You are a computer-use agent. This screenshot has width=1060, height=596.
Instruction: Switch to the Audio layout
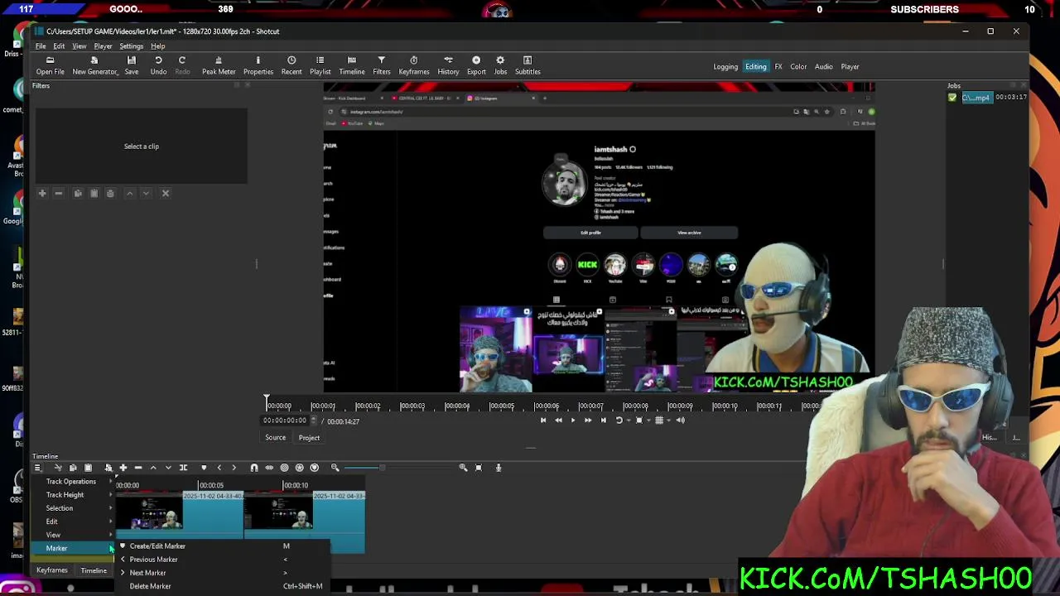tap(823, 66)
